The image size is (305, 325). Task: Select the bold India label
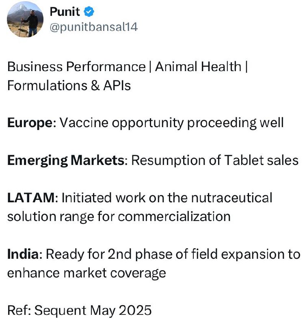[23, 254]
